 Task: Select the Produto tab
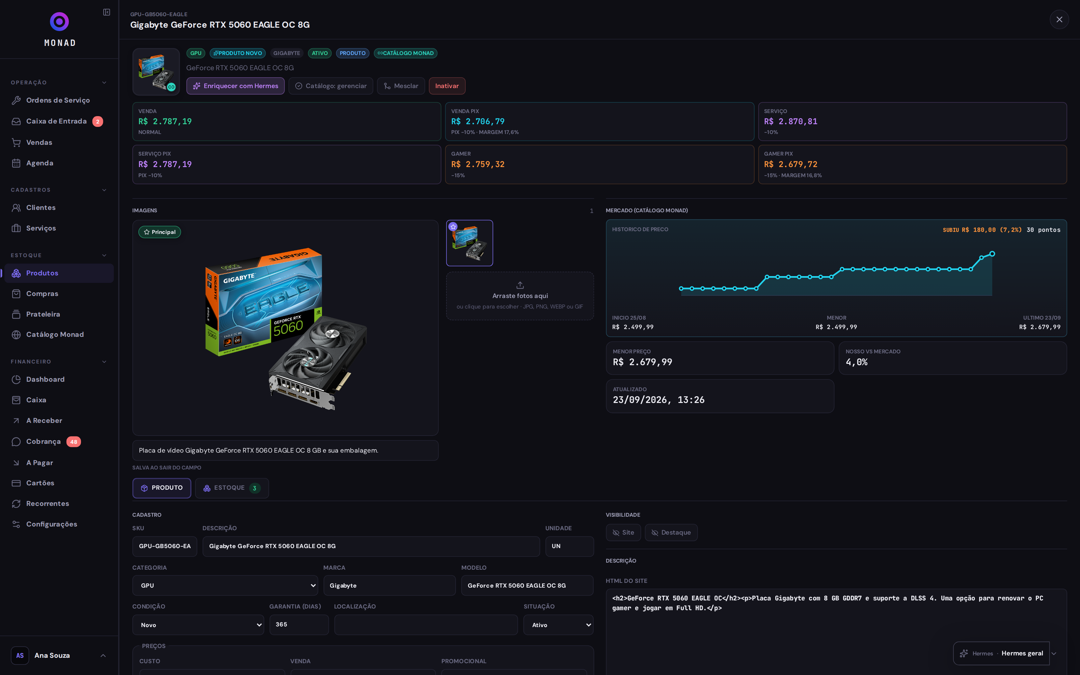pos(162,488)
